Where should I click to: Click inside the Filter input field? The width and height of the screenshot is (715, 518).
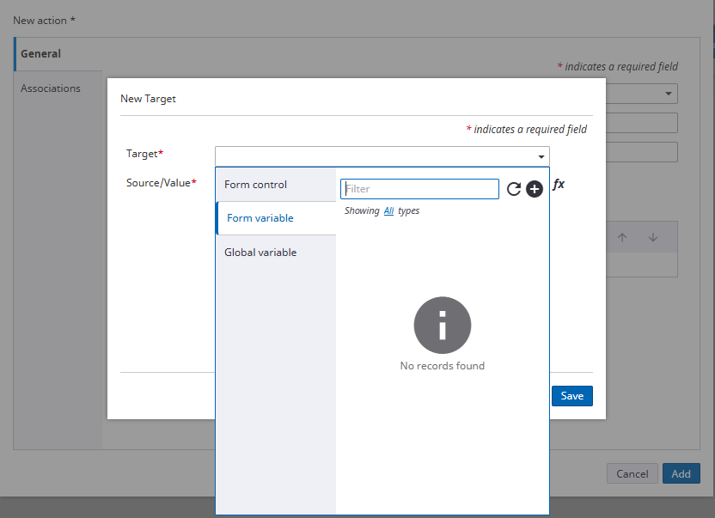coord(419,188)
